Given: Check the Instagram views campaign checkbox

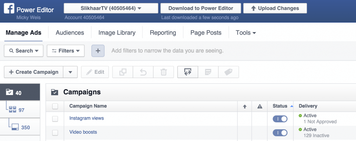Looking at the screenshot, I should pyautogui.click(x=55, y=119).
